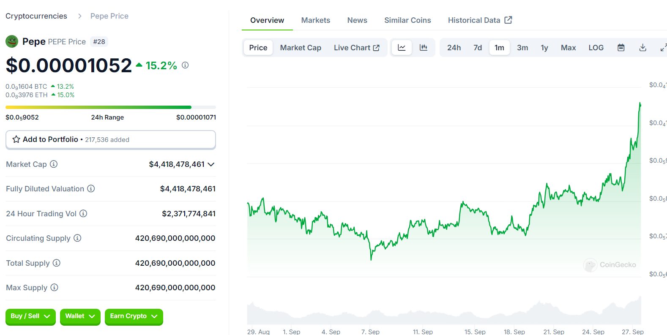Download the chart data icon

pyautogui.click(x=642, y=48)
